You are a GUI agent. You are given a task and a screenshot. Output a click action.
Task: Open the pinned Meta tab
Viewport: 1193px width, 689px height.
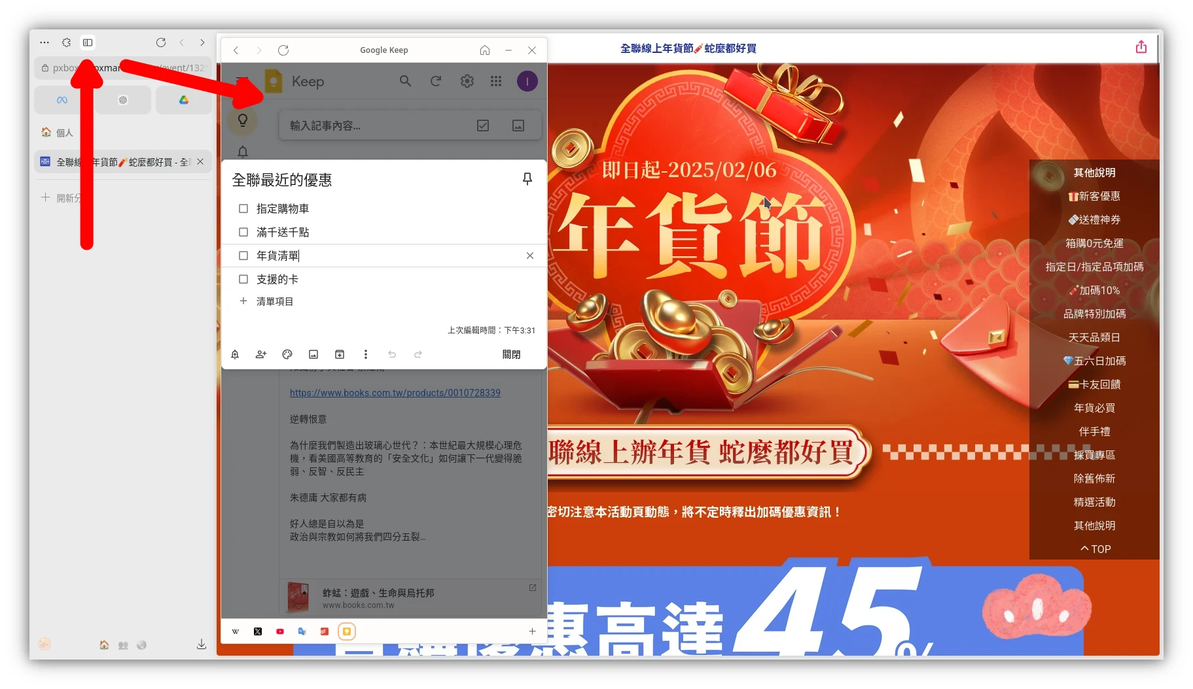point(62,100)
